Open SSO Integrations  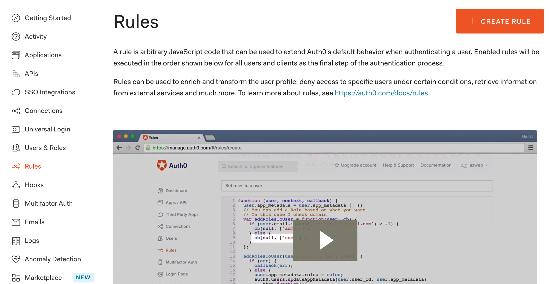[50, 92]
